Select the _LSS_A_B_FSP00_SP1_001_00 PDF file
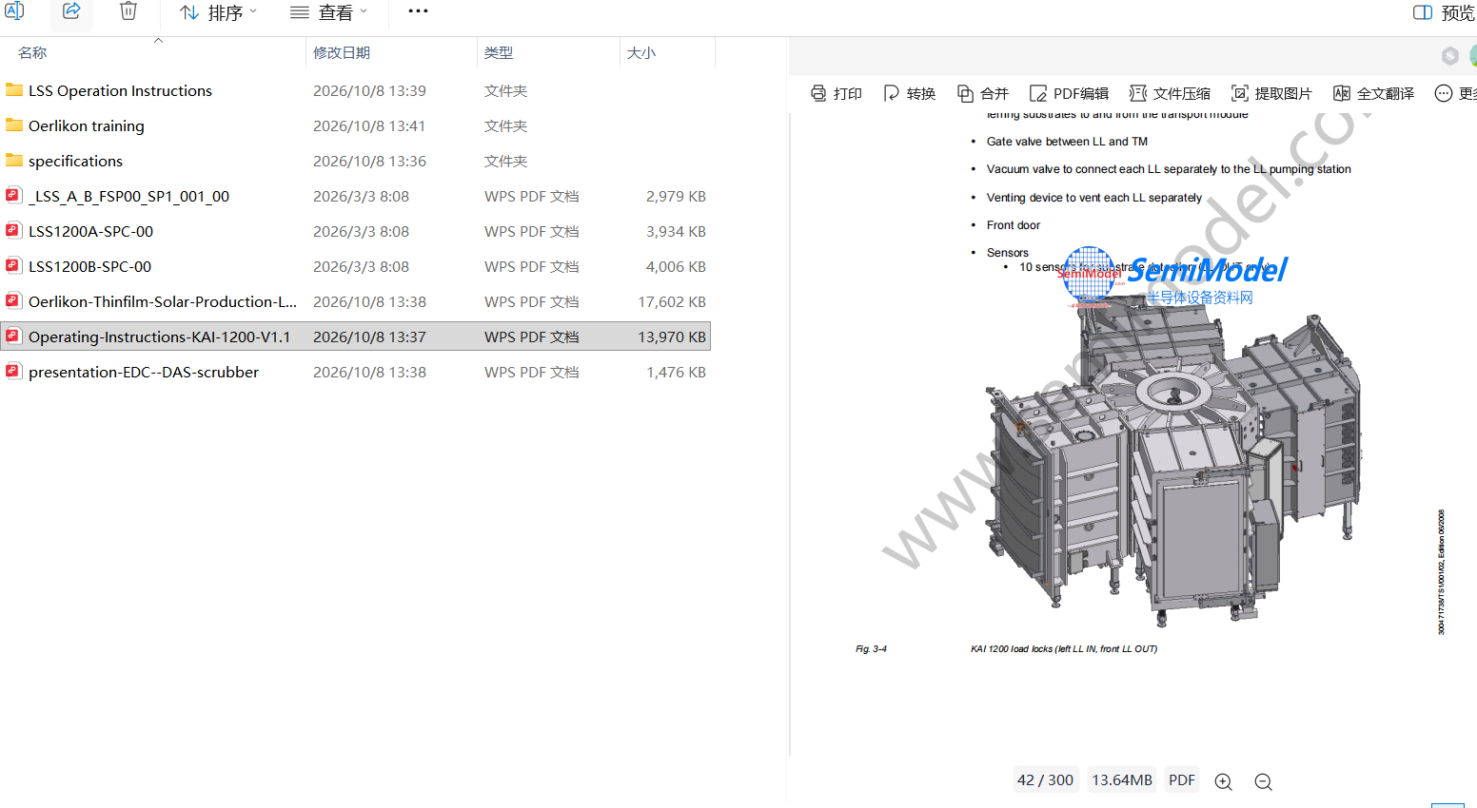 coord(128,197)
